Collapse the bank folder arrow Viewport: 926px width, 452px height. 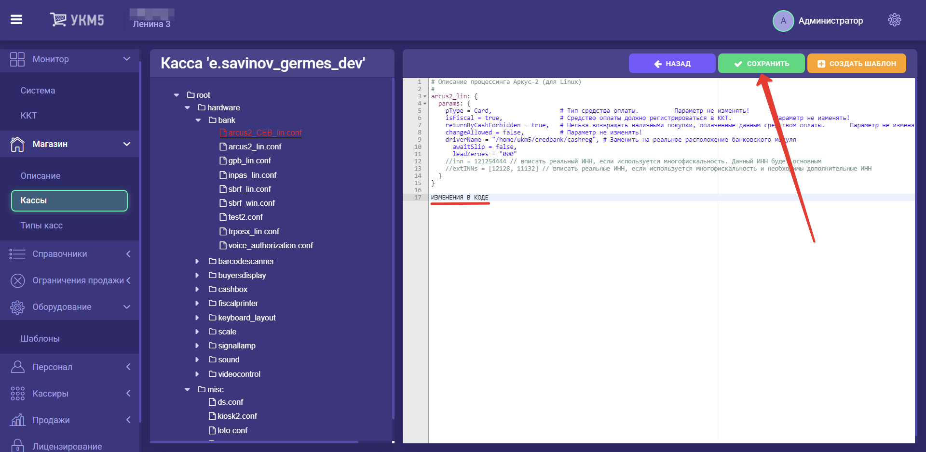click(198, 120)
